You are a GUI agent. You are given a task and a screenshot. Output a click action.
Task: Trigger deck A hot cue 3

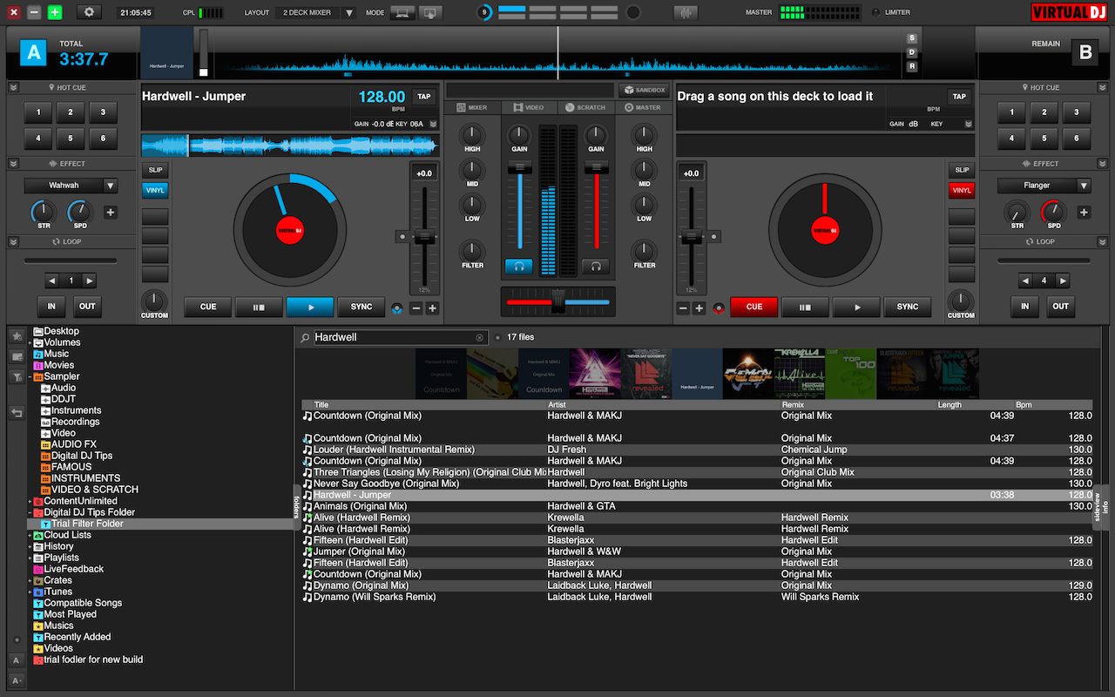tap(103, 112)
